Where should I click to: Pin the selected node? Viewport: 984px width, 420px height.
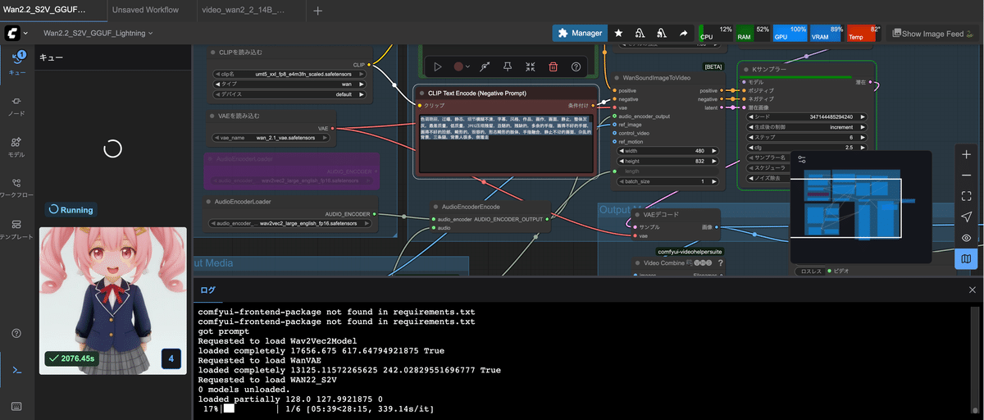coord(508,66)
